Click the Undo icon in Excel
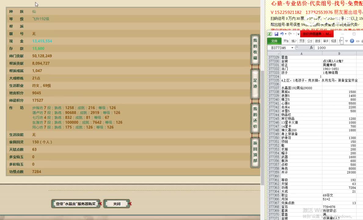 (282, 34)
